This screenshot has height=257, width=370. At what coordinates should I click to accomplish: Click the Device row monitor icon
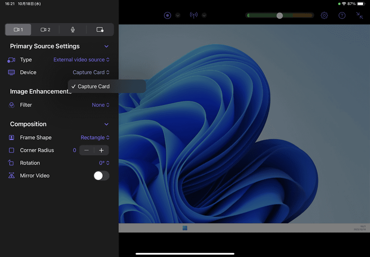pos(11,73)
